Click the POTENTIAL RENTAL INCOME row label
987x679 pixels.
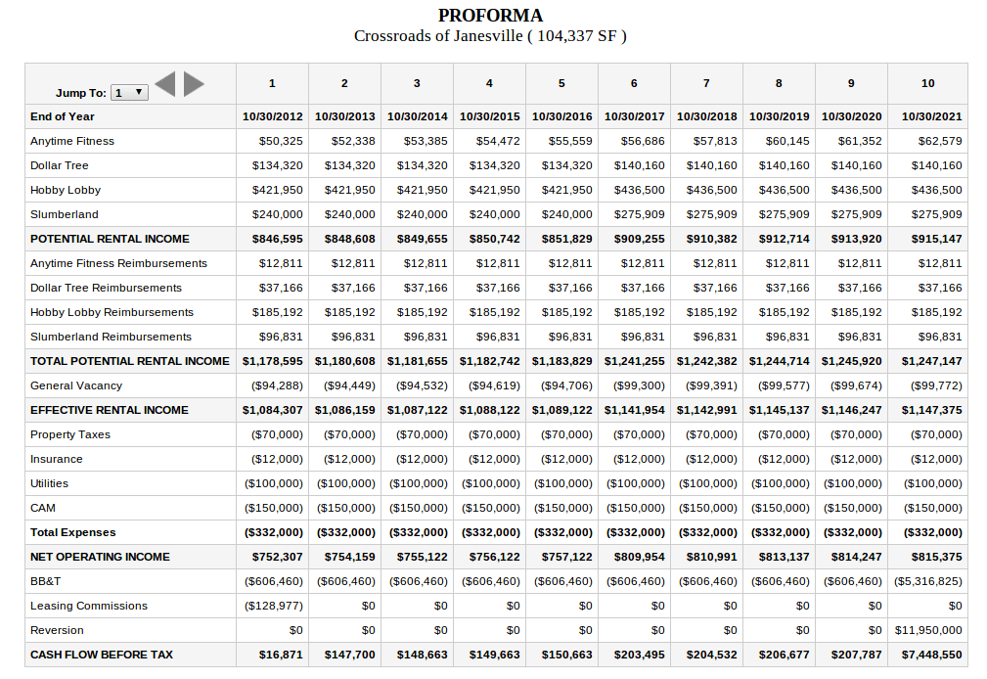pos(110,239)
